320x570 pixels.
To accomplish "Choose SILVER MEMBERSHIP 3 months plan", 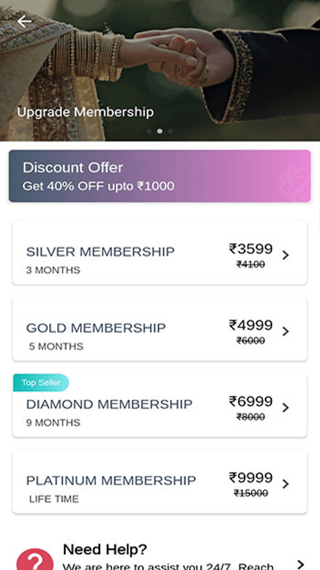I will (100, 252).
